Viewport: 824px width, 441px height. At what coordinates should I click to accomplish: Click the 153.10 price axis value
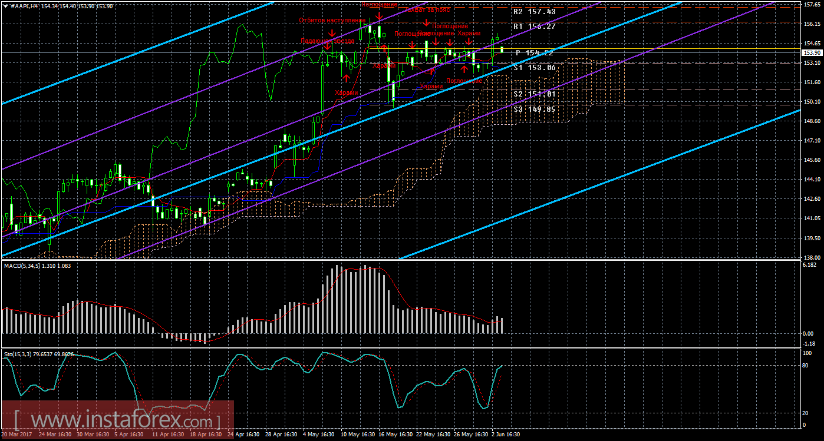[x=812, y=63]
